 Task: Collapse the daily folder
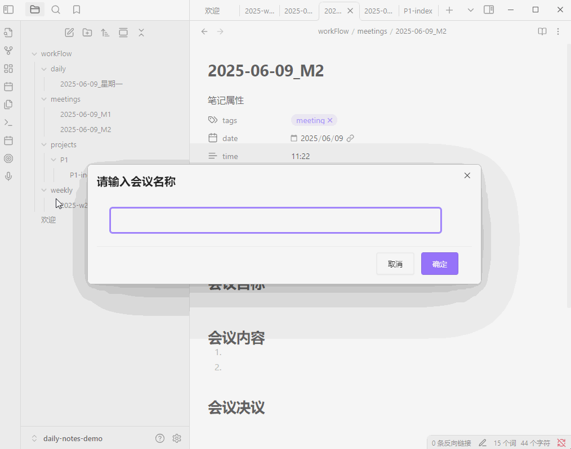44,69
